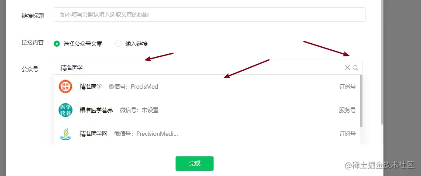The width and height of the screenshot is (421, 176).
Task: Choose 精准医学营养 result entry
Action: click(x=207, y=110)
